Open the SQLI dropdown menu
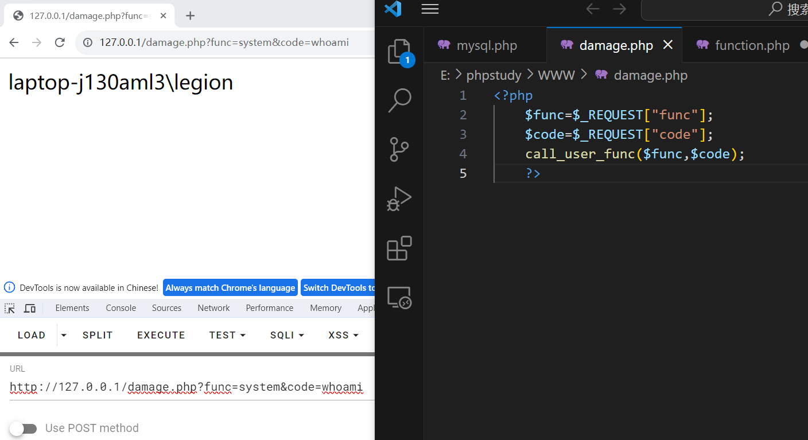This screenshot has width=808, height=440. pyautogui.click(x=287, y=335)
